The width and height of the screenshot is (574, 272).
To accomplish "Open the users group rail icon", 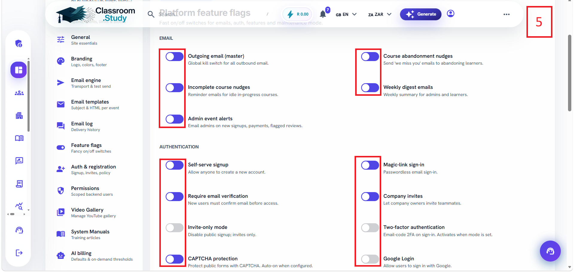I will click(x=19, y=93).
